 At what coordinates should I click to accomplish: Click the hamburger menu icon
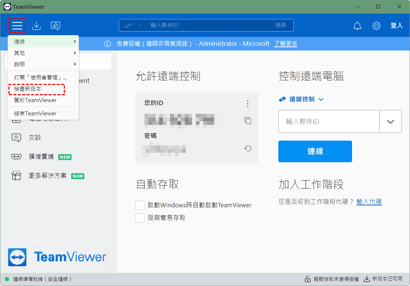[17, 25]
